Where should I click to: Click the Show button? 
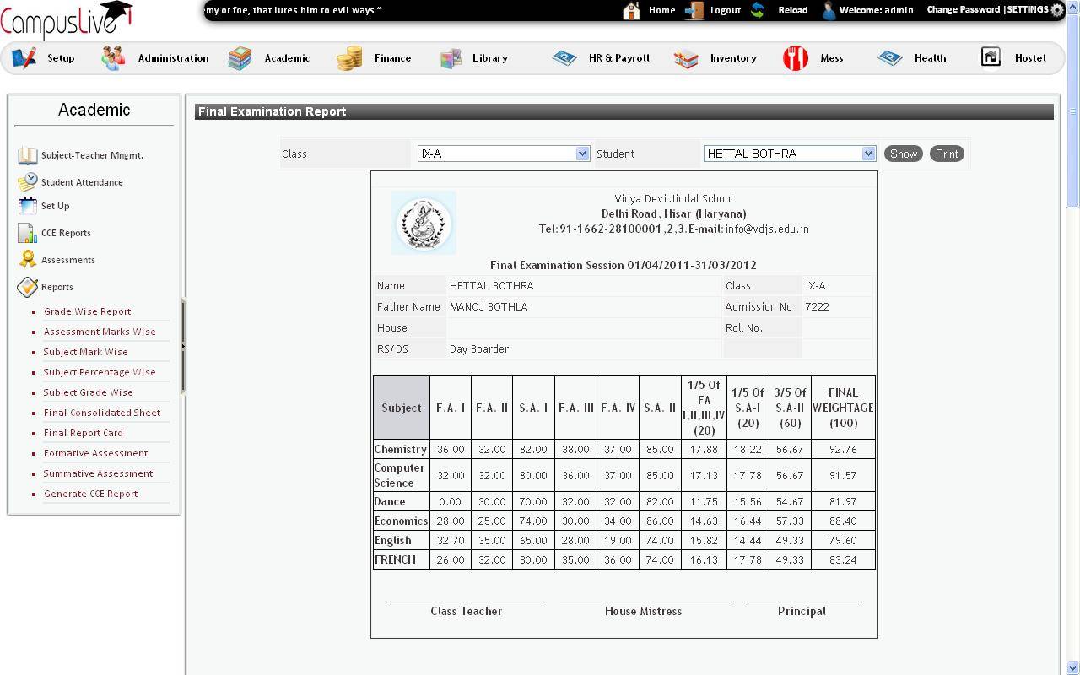click(x=903, y=154)
